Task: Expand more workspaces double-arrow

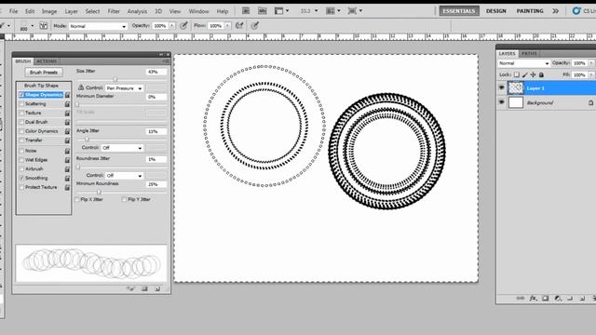Action: tap(555, 11)
